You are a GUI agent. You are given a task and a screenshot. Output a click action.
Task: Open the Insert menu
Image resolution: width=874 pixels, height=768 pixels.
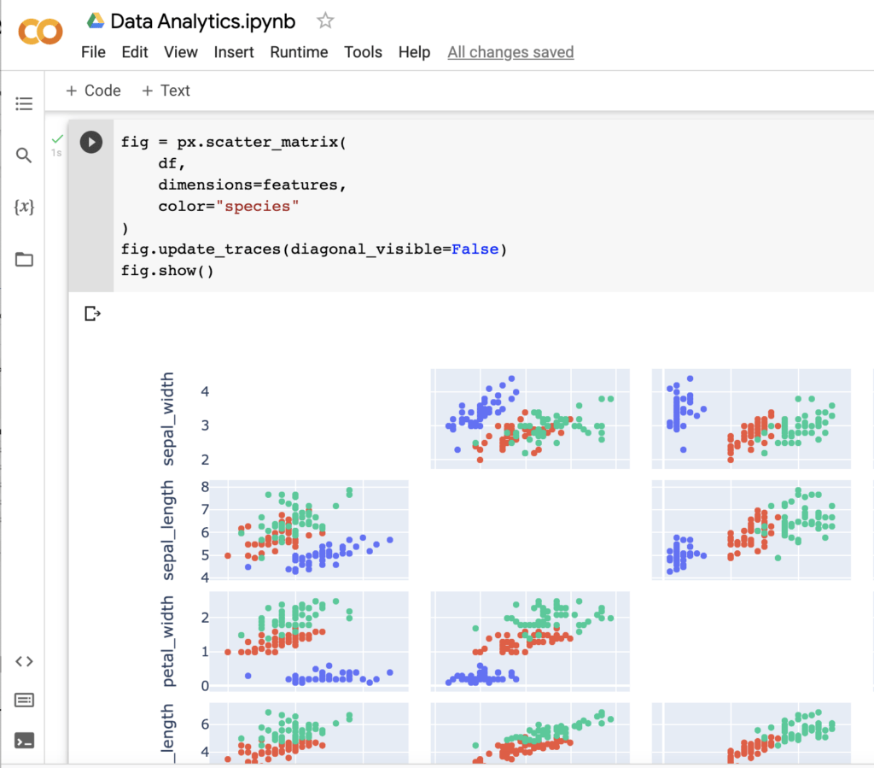[234, 52]
